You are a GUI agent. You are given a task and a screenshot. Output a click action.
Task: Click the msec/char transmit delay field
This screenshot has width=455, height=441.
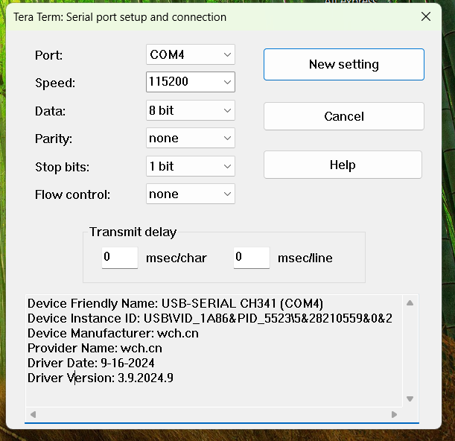(x=120, y=258)
